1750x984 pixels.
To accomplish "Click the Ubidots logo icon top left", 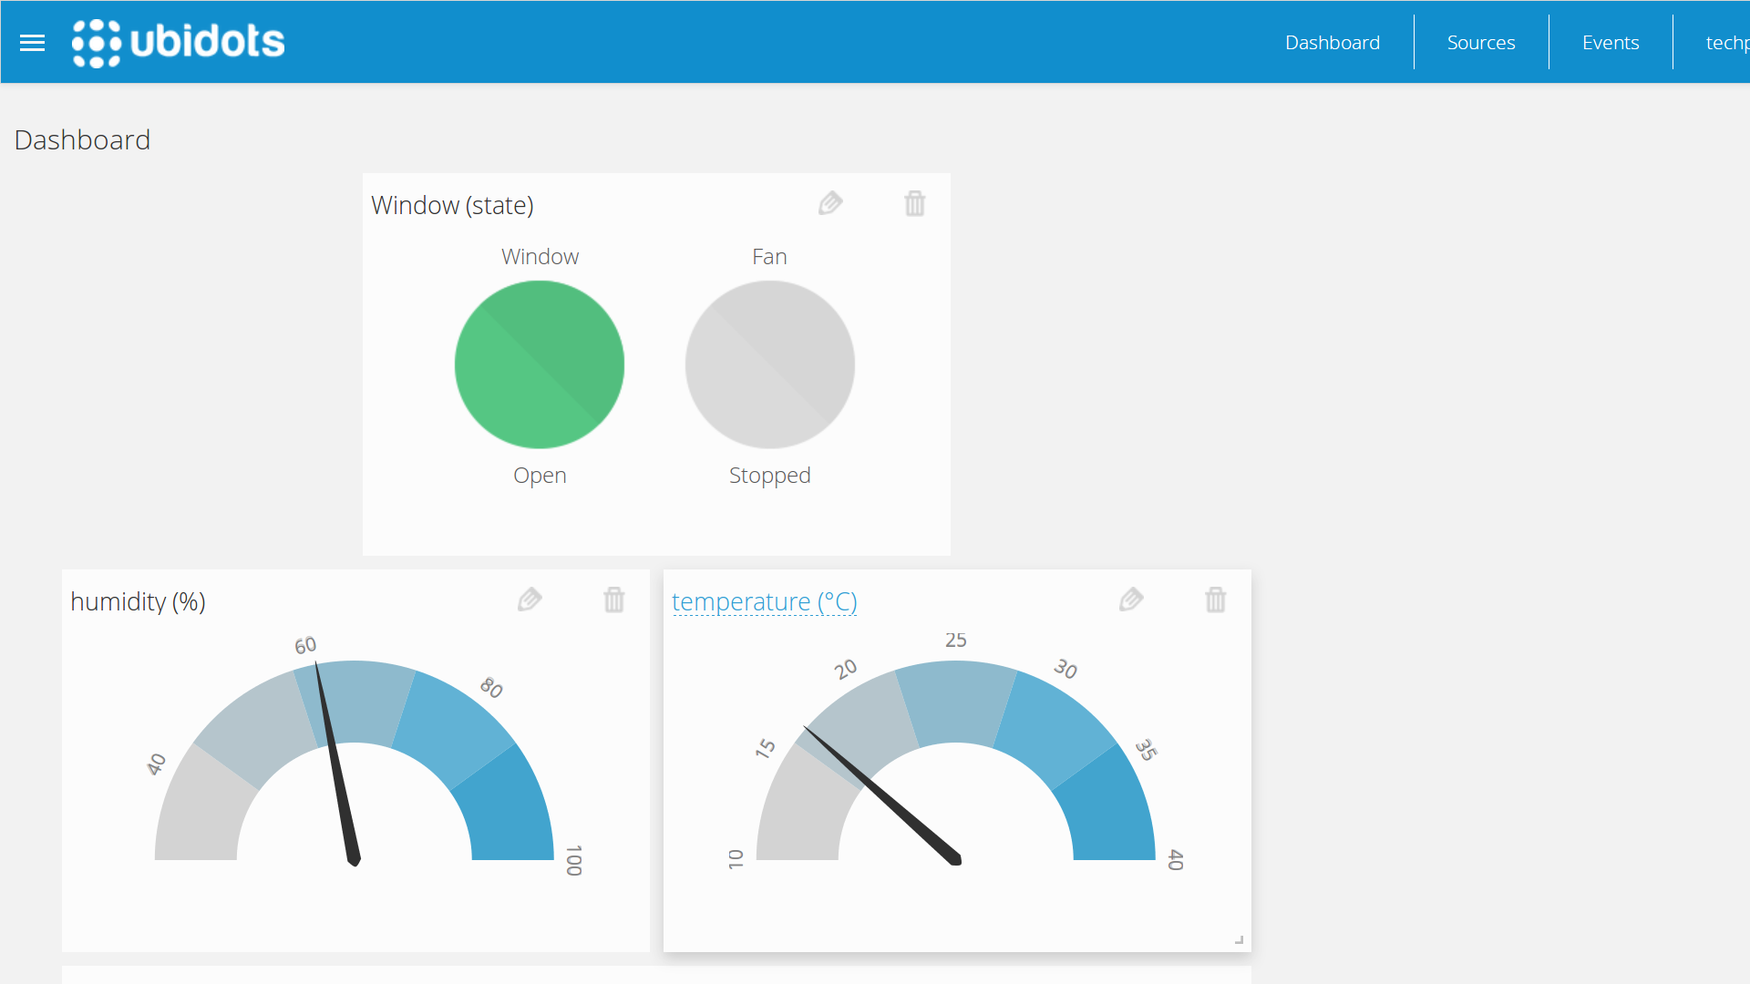I will point(93,42).
